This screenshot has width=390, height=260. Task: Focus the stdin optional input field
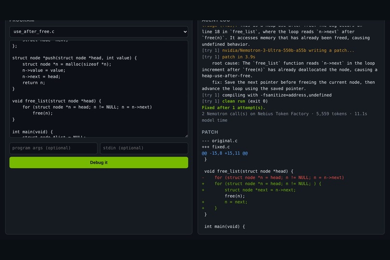tap(144, 148)
